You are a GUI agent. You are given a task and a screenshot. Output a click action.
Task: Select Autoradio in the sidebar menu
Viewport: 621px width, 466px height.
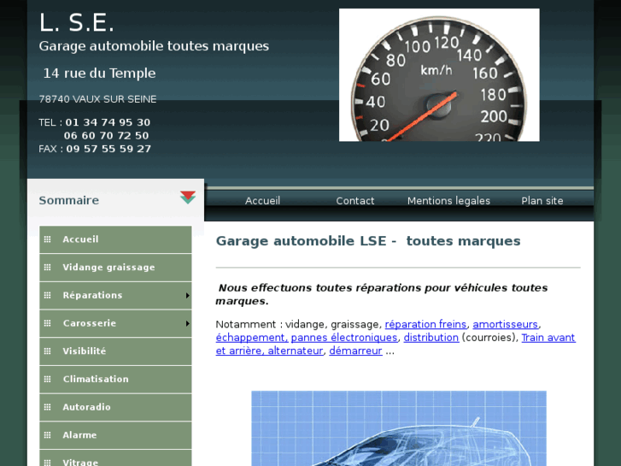[115, 407]
